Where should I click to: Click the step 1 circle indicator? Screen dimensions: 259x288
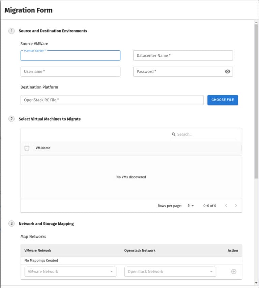[11, 31]
